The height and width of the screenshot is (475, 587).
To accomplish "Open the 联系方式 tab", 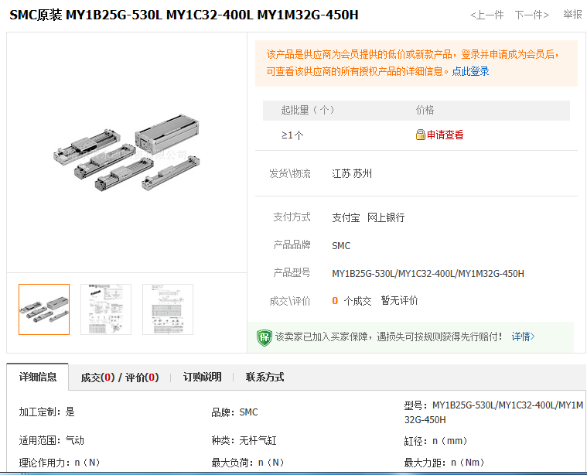I will 264,378.
